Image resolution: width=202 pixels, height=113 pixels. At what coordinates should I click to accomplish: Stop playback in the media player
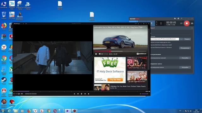88,94
